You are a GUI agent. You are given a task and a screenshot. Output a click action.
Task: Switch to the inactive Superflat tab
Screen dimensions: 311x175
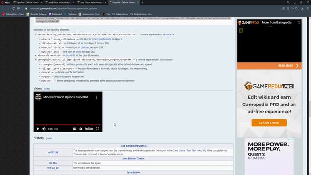coord(27,2)
